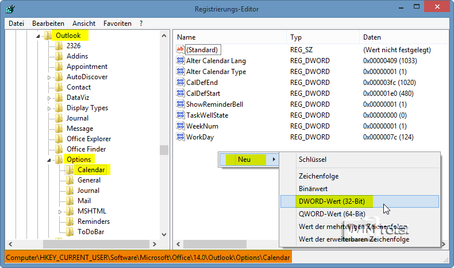Select the General key under Options
The width and height of the screenshot is (454, 268).
pos(89,180)
